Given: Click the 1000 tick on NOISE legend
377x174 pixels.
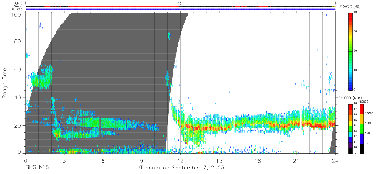Looking at the screenshot, I should tap(368, 123).
